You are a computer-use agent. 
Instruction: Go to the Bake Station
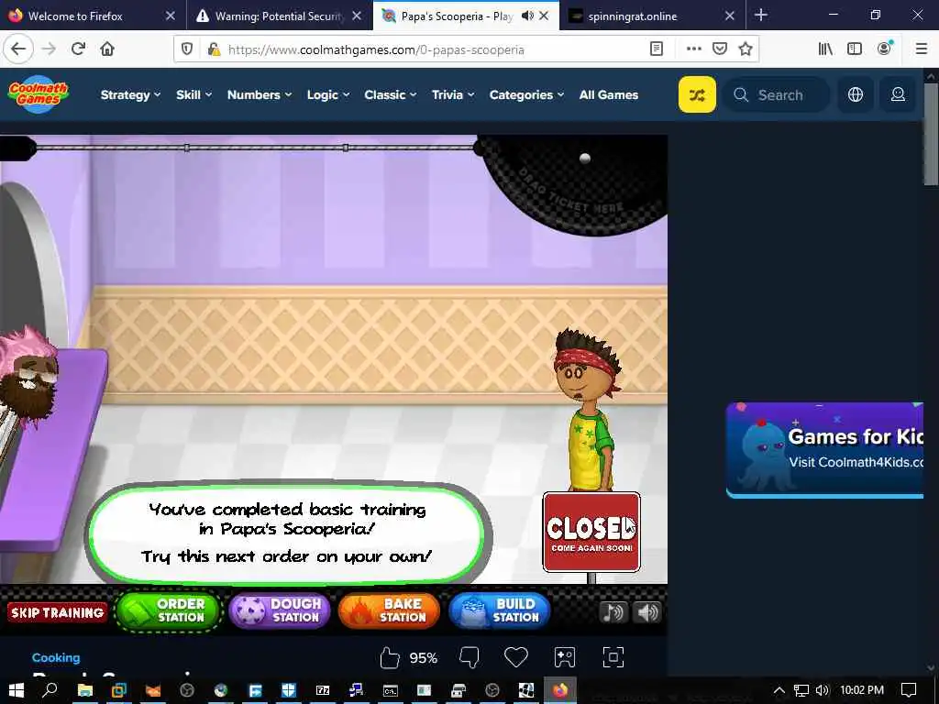(x=389, y=611)
